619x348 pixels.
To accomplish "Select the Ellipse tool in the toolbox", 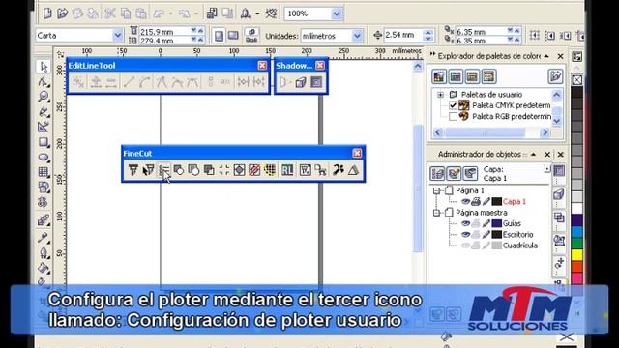I will tap(44, 158).
